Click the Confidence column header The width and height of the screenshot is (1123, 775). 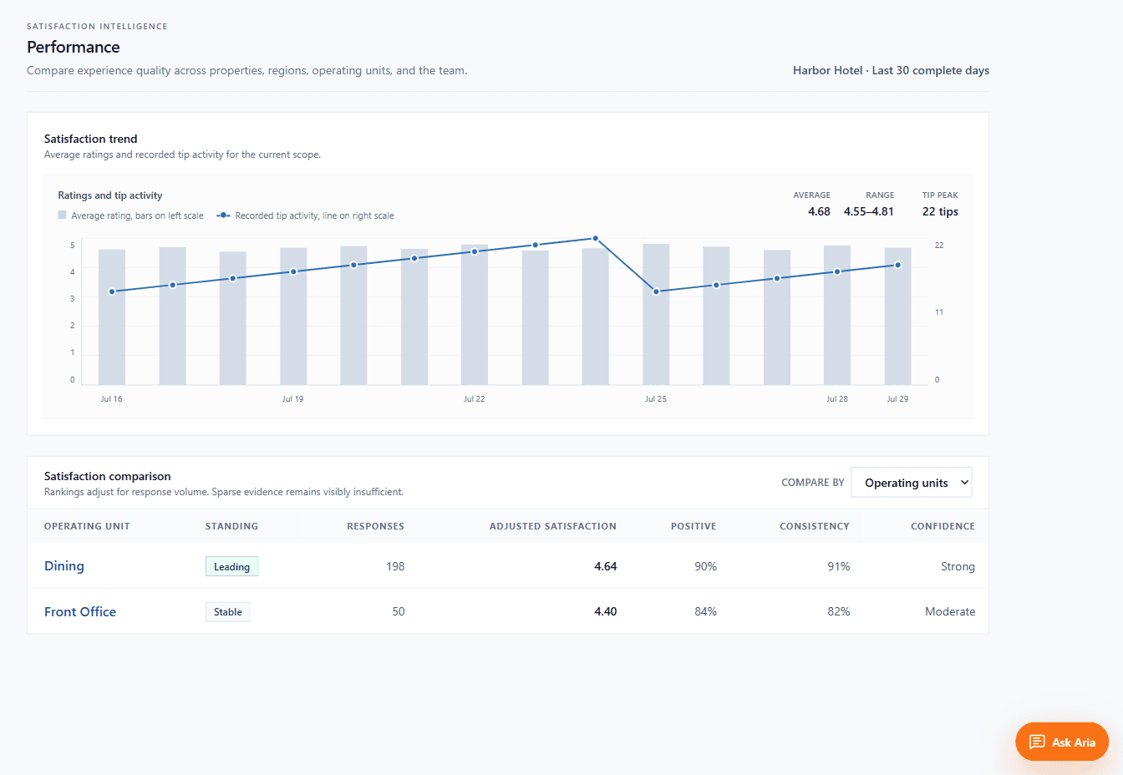[943, 526]
